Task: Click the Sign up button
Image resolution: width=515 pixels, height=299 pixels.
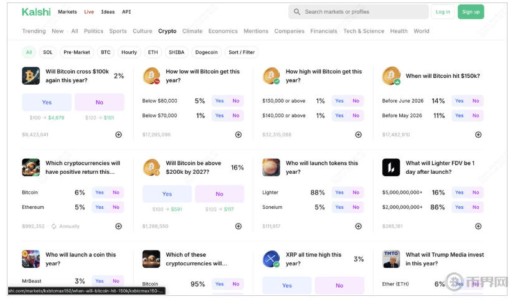Action: (471, 12)
